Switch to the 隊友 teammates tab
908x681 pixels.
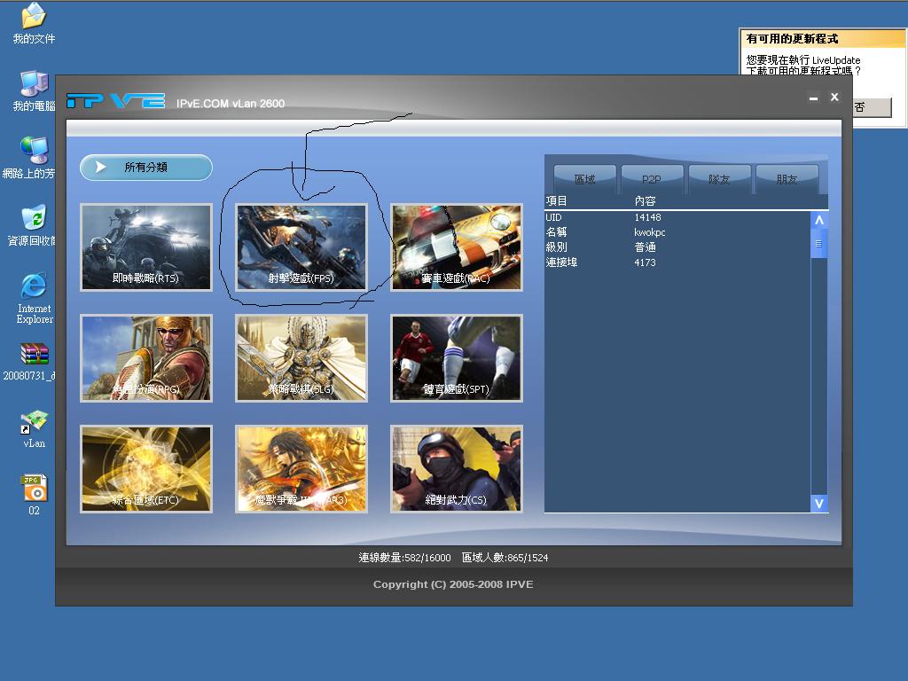coord(719,179)
